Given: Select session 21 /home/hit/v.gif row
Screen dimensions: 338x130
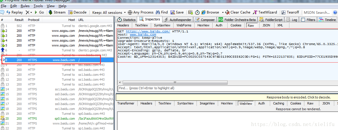Looking at the screenshot, I should pos(57,123).
